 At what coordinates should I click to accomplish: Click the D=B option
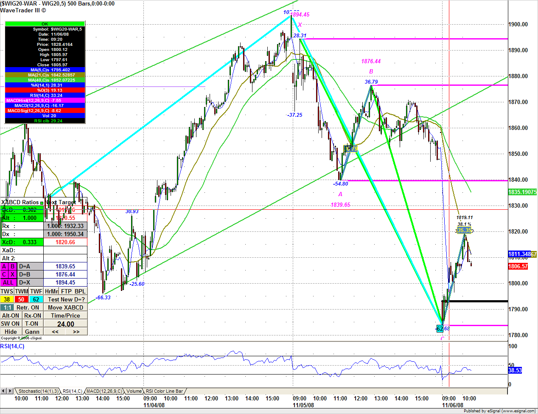(x=30, y=274)
